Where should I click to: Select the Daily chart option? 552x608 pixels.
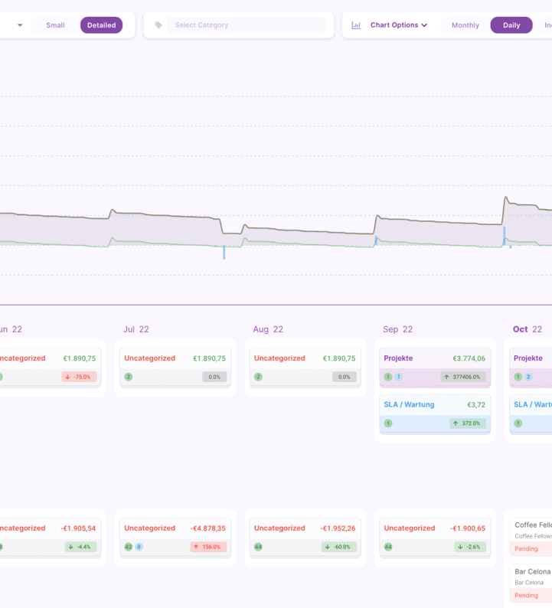click(511, 25)
